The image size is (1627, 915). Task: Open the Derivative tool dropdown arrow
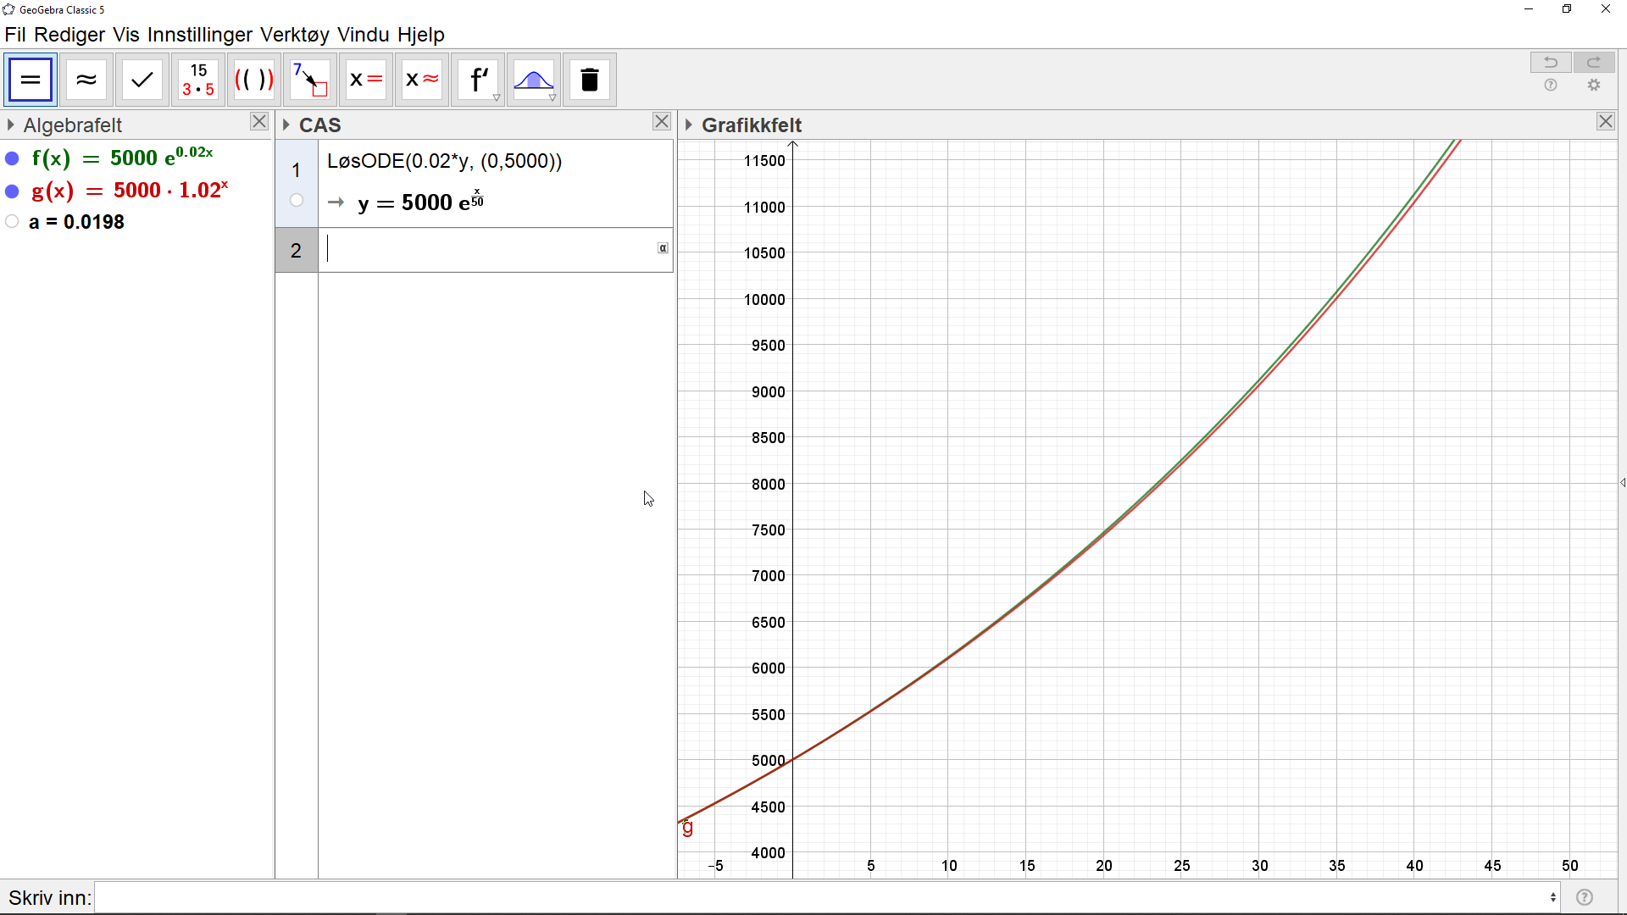(x=497, y=98)
